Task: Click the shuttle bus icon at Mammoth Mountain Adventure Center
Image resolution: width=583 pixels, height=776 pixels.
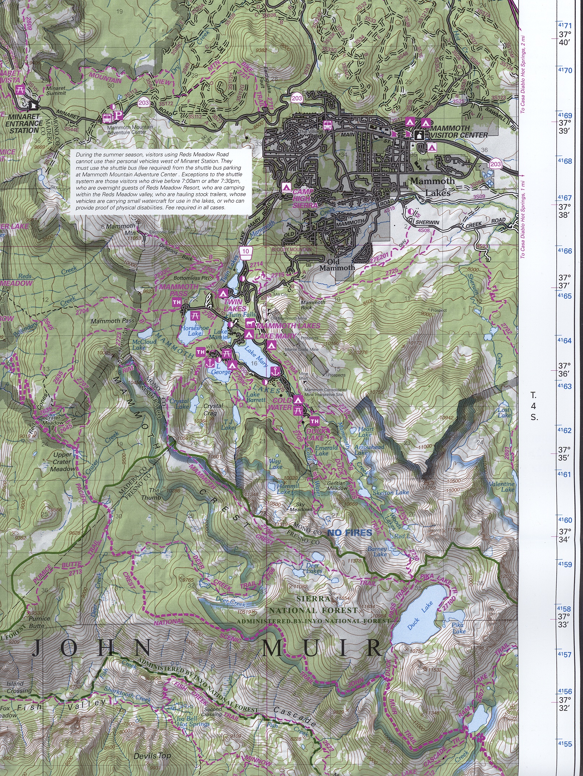Action: pyautogui.click(x=107, y=118)
